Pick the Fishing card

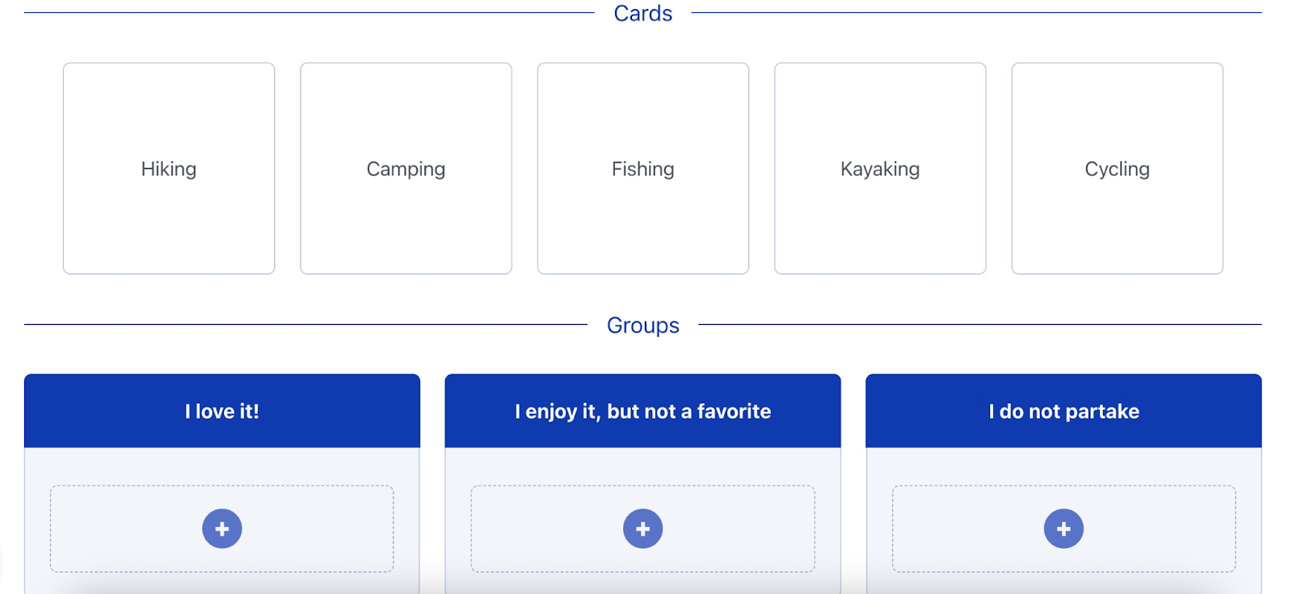coord(643,169)
